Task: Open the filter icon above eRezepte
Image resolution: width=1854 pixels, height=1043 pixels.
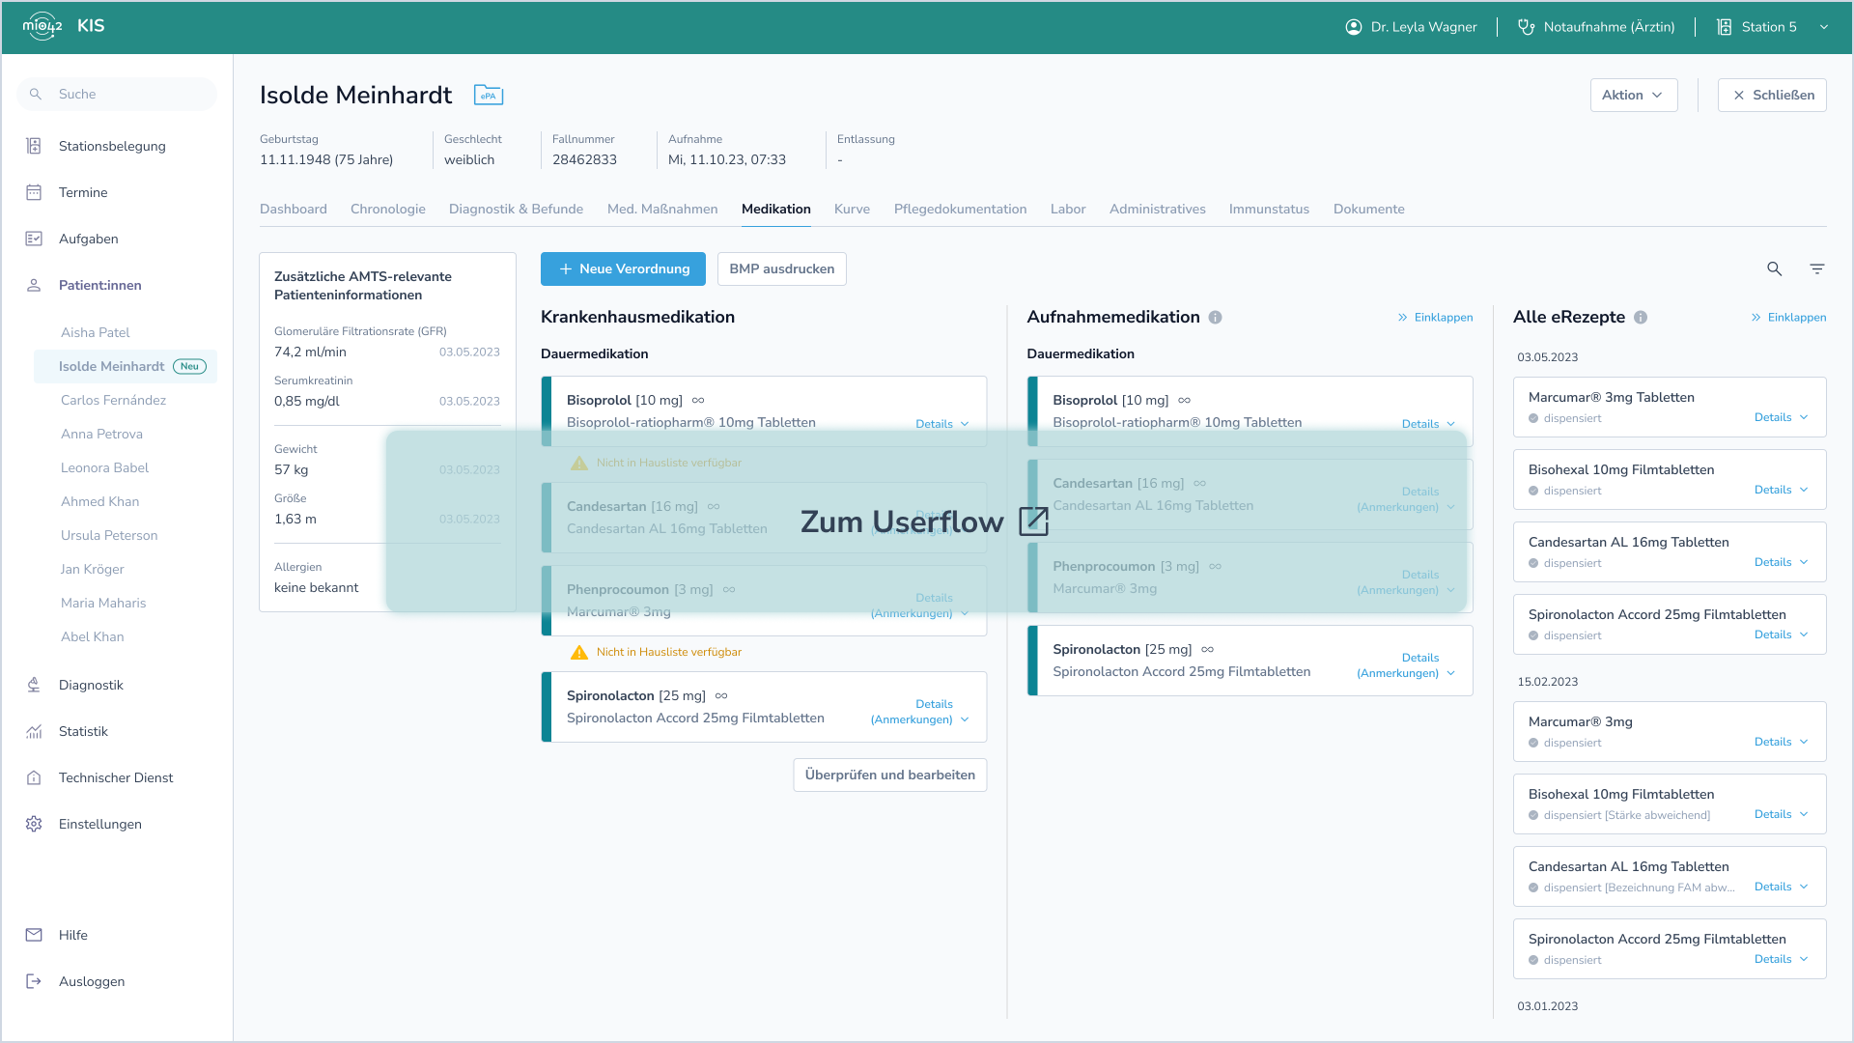Action: [1816, 269]
